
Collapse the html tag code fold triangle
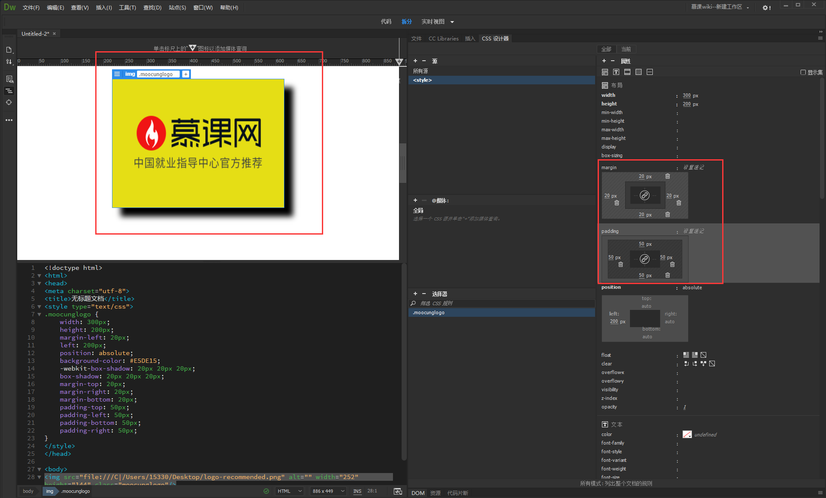click(x=39, y=276)
